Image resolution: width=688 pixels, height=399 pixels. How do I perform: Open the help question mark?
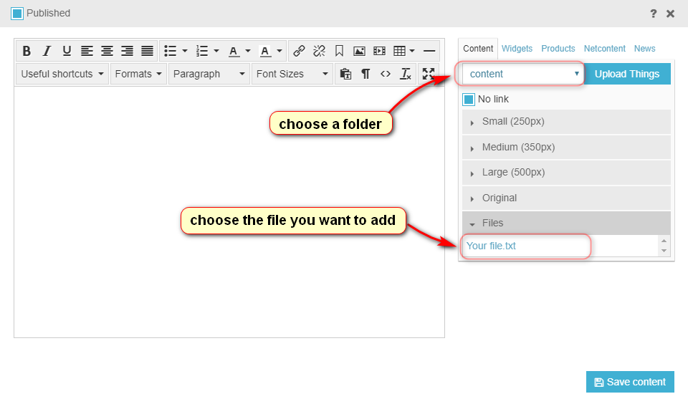click(654, 14)
